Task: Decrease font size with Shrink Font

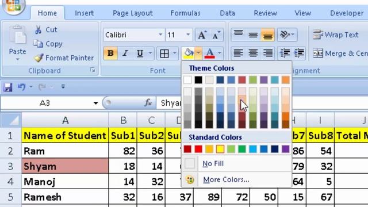Action: coord(216,35)
